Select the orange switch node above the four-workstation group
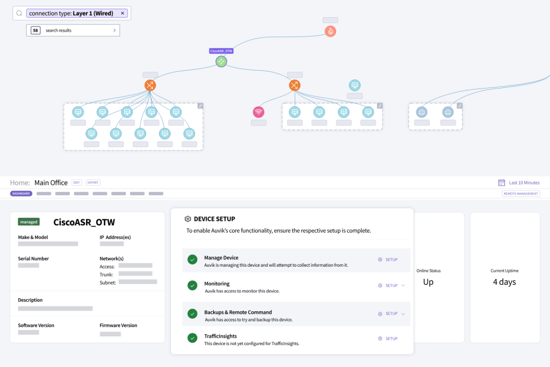This screenshot has height=367, width=550. pos(295,85)
